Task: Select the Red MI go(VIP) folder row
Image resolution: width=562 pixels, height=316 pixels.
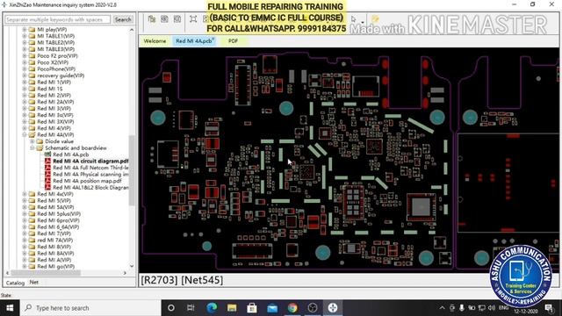Action: pyautogui.click(x=55, y=267)
